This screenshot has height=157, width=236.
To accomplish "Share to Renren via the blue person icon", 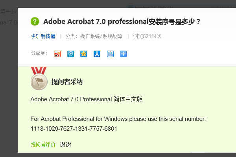I will (x=97, y=54).
